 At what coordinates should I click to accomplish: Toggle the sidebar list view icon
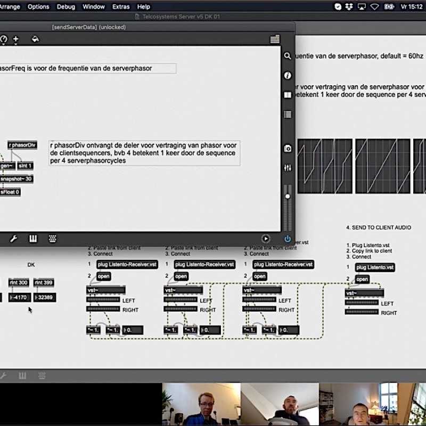(x=288, y=114)
